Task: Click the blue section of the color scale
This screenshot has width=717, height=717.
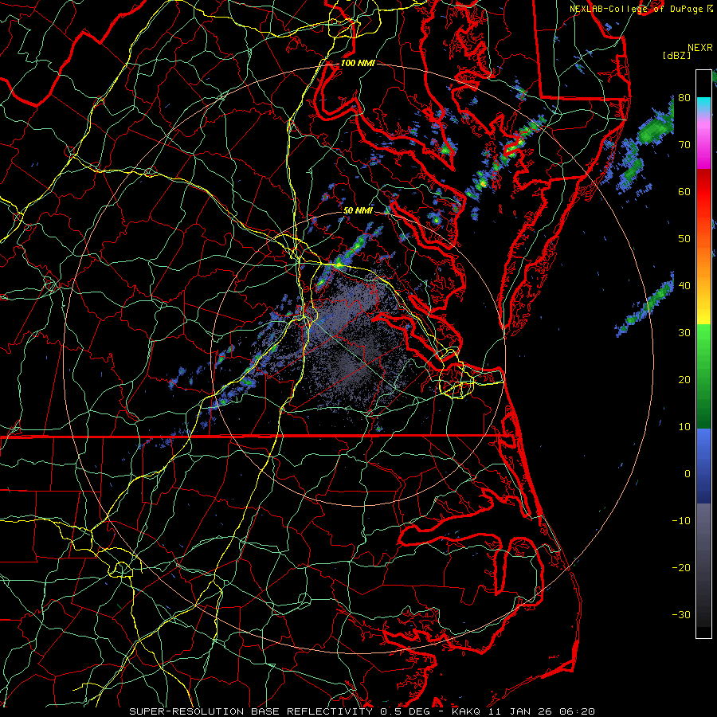Action: point(703,465)
